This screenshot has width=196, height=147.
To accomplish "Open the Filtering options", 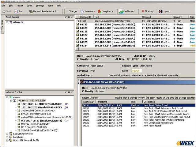I will pyautogui.click(x=147, y=11).
